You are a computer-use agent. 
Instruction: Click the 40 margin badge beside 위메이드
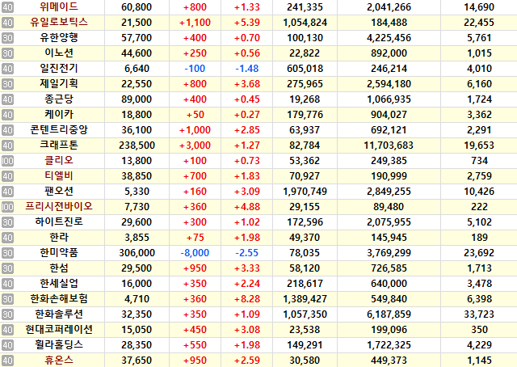[7, 7]
